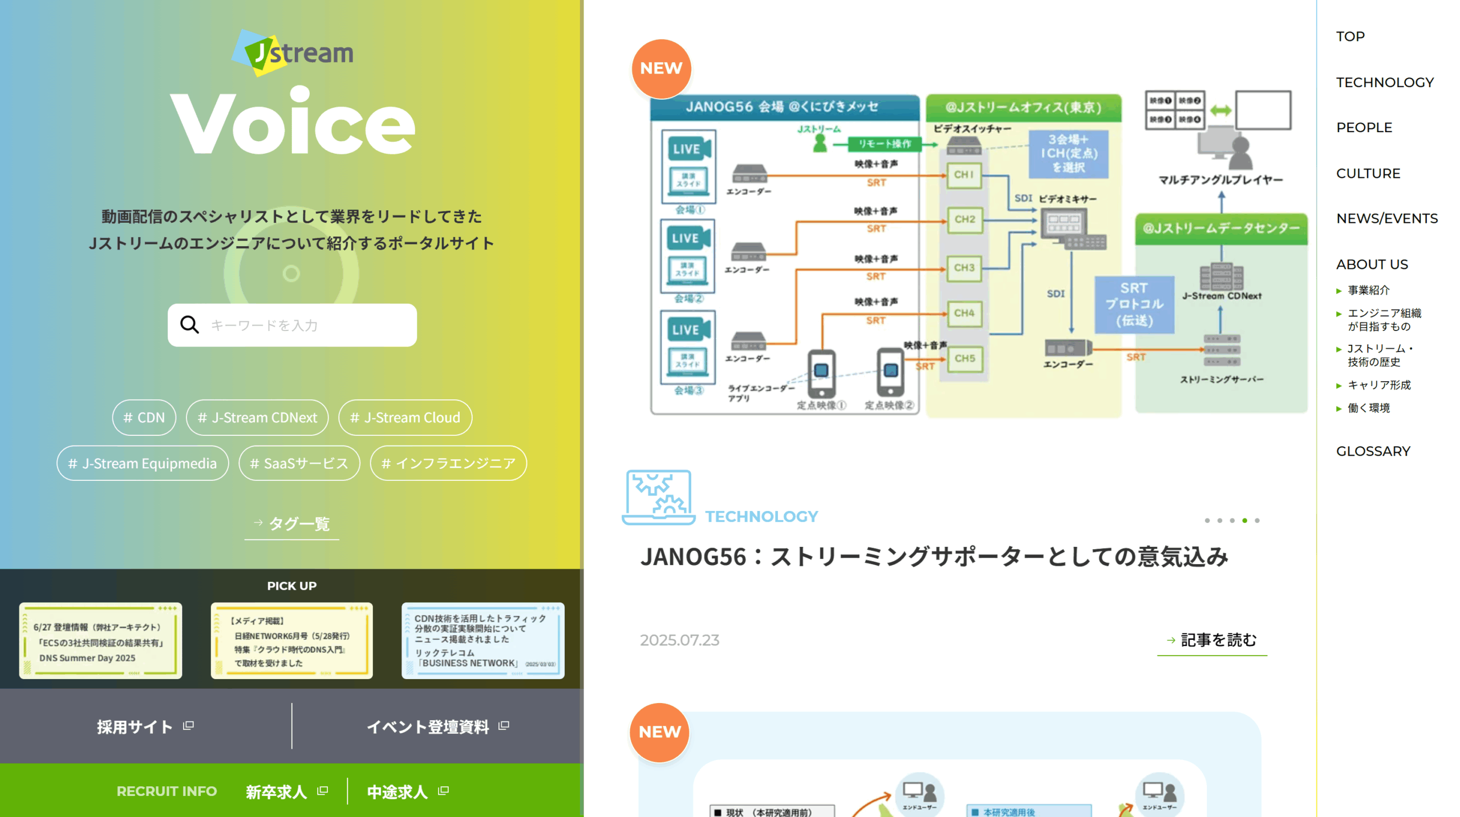Select the # J-Stream Cloud tag

pos(405,418)
